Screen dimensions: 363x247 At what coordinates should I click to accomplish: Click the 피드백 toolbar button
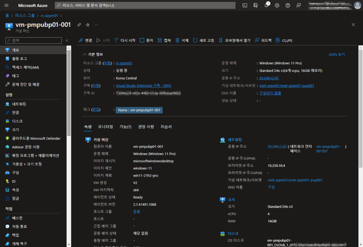point(263,40)
